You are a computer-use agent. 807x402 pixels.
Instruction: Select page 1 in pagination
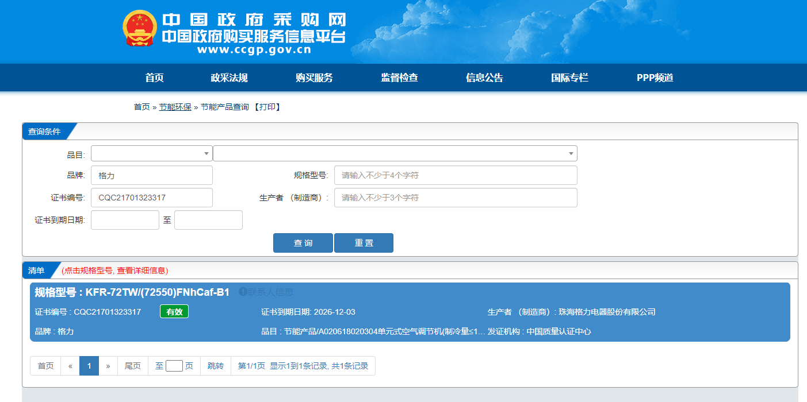pyautogui.click(x=89, y=366)
